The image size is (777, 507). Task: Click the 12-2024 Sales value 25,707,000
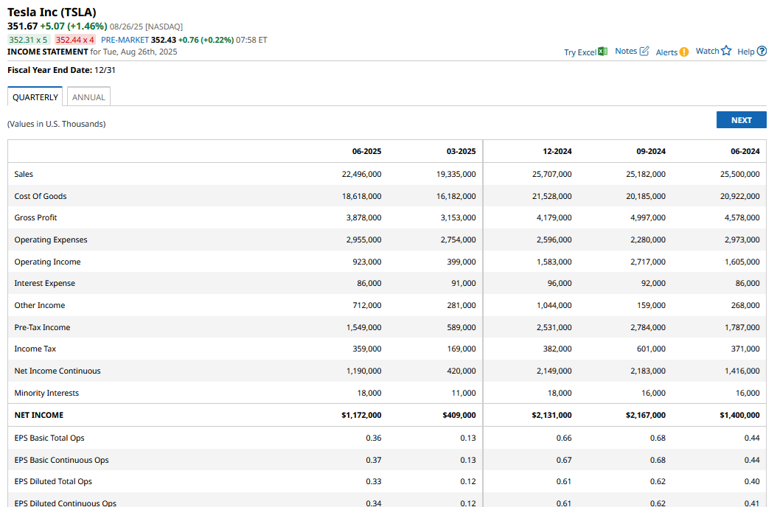(x=552, y=174)
